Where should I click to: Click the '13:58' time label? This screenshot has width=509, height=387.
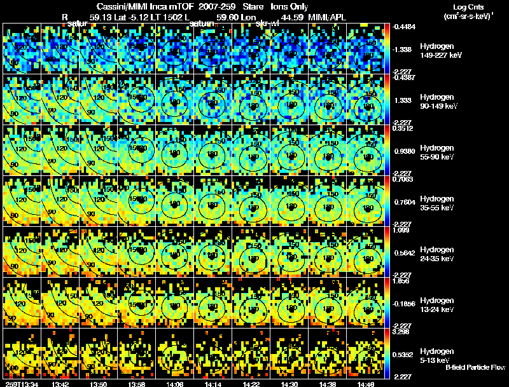point(136,384)
